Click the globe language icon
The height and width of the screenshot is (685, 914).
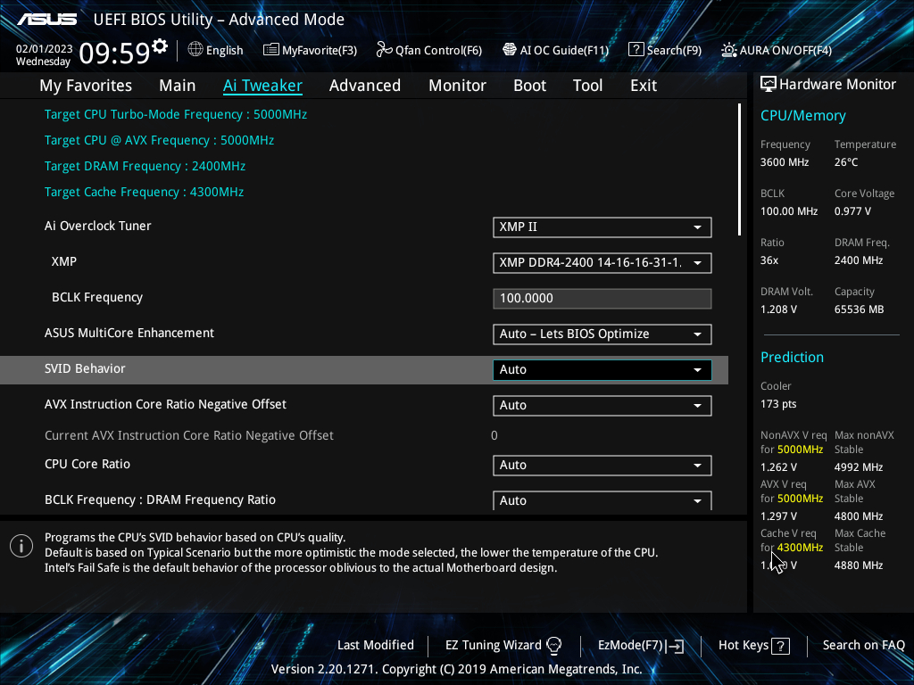(195, 50)
